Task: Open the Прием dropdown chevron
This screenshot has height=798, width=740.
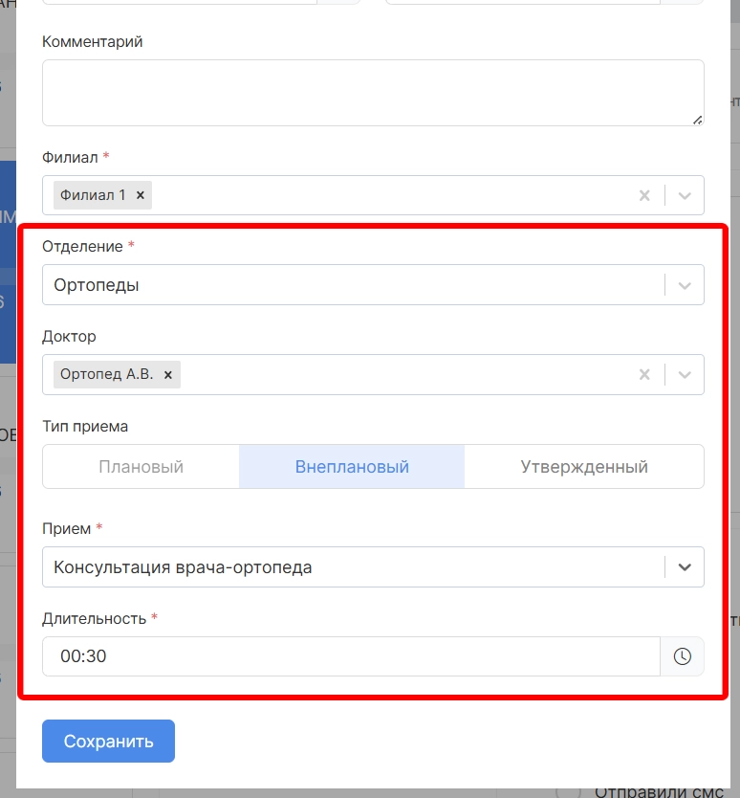Action: click(x=685, y=566)
